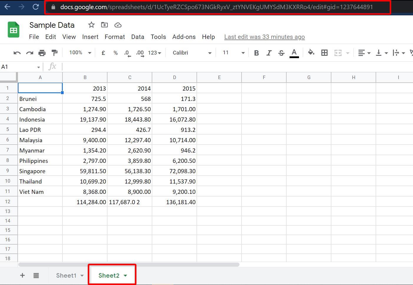The height and width of the screenshot is (285, 413).
Task: Expand the font size dropdown
Action: pos(243,53)
